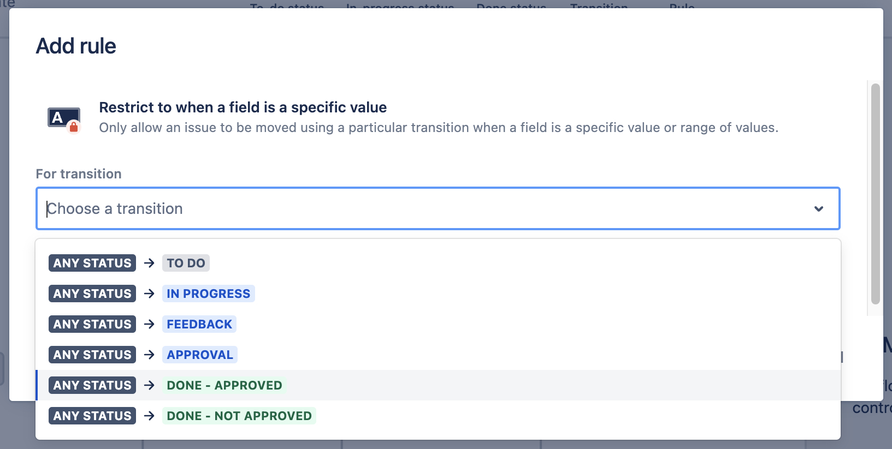The width and height of the screenshot is (892, 449).
Task: Click the arrow icon before TO DO
Action: coord(149,263)
